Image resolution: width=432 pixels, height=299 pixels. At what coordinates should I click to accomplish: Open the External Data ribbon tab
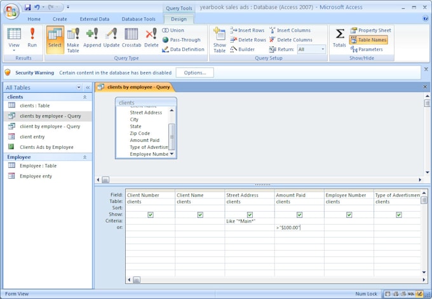[x=95, y=19]
